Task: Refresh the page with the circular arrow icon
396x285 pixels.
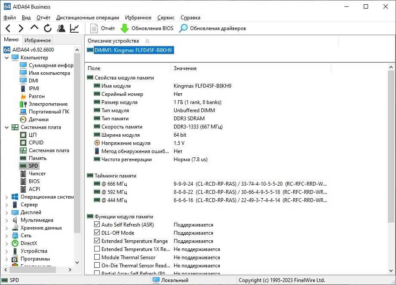Action: [47, 28]
